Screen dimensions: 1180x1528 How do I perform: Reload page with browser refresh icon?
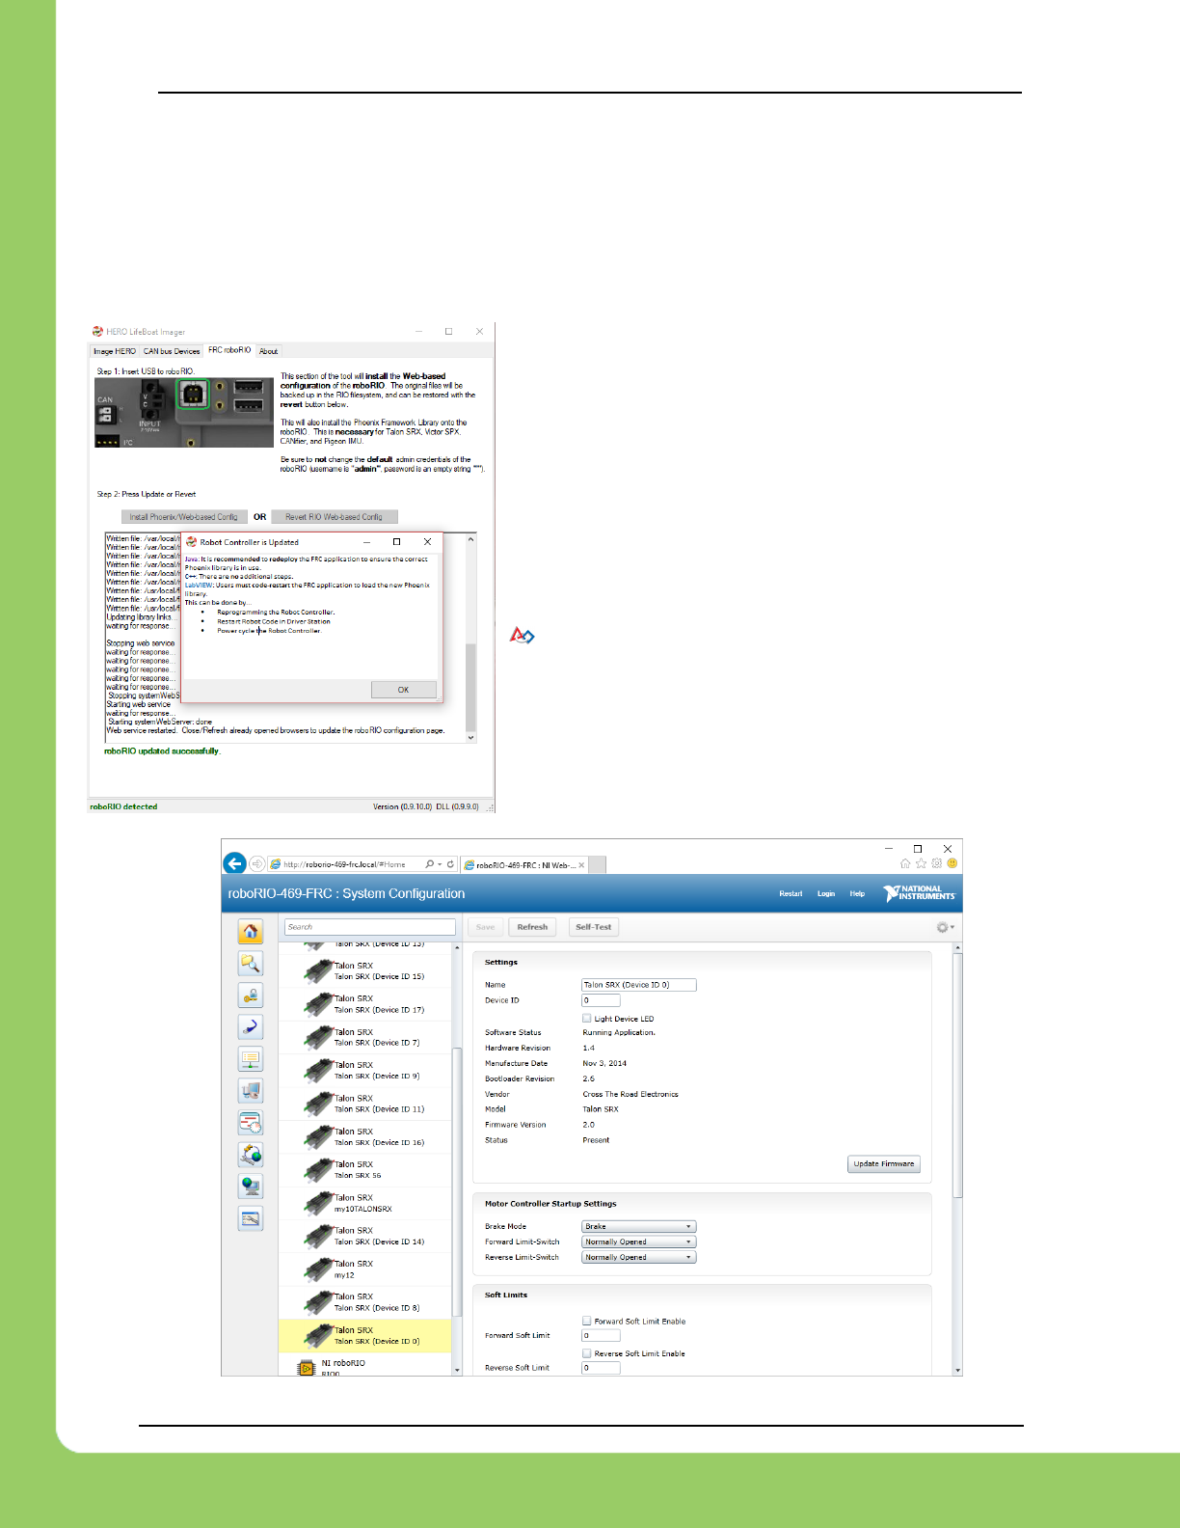pyautogui.click(x=450, y=864)
